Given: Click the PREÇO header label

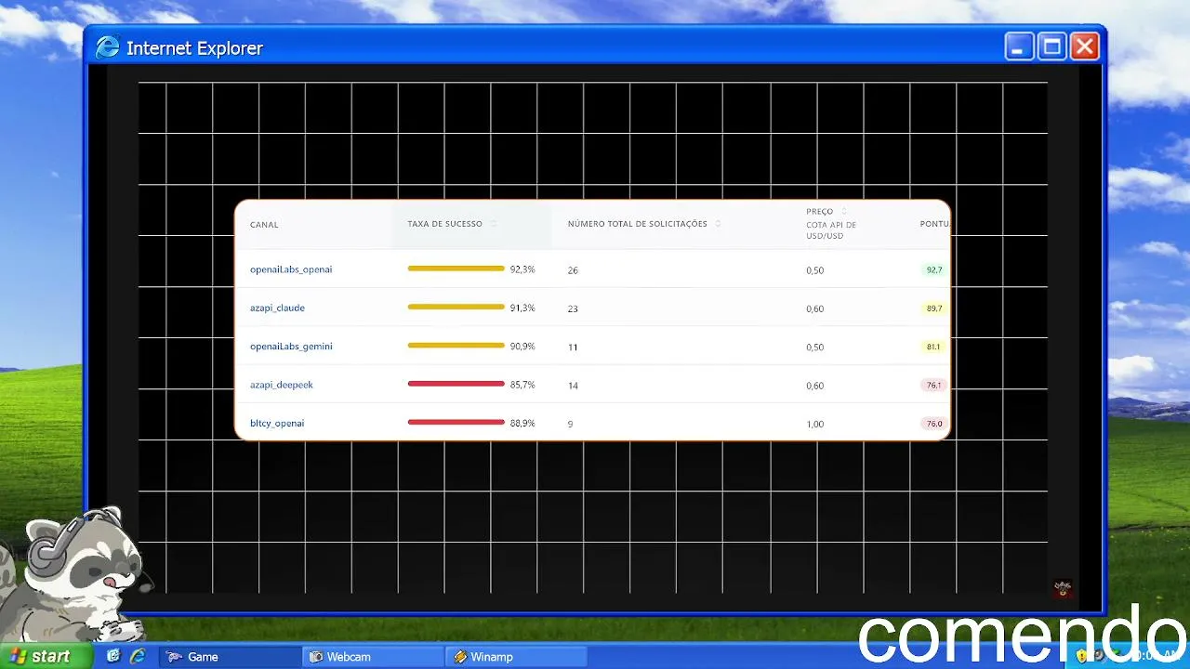Looking at the screenshot, I should 820,212.
